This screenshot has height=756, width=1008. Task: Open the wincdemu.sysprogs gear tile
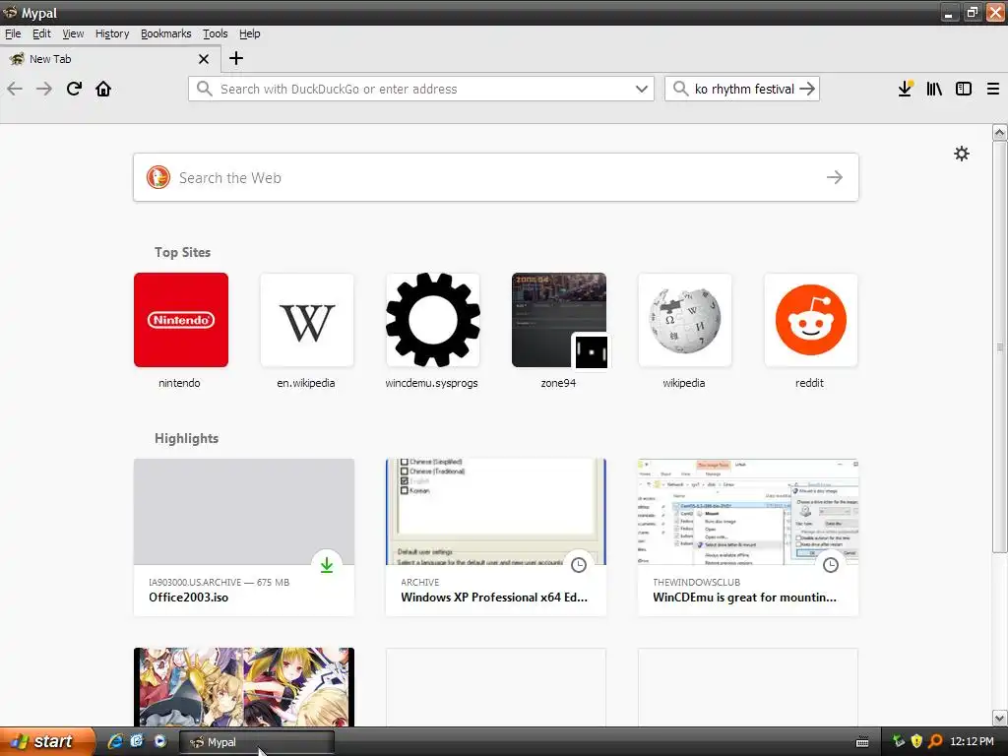433,320
